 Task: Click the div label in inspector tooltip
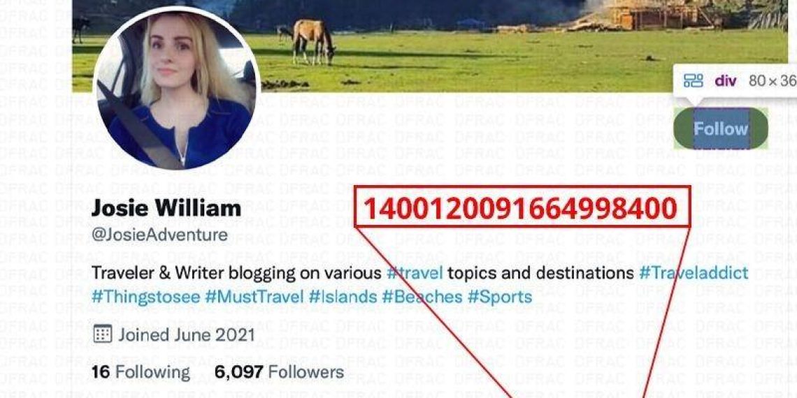(725, 81)
